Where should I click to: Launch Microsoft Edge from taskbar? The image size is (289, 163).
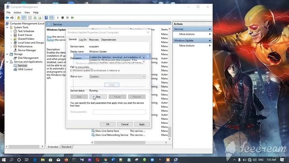tap(35, 160)
